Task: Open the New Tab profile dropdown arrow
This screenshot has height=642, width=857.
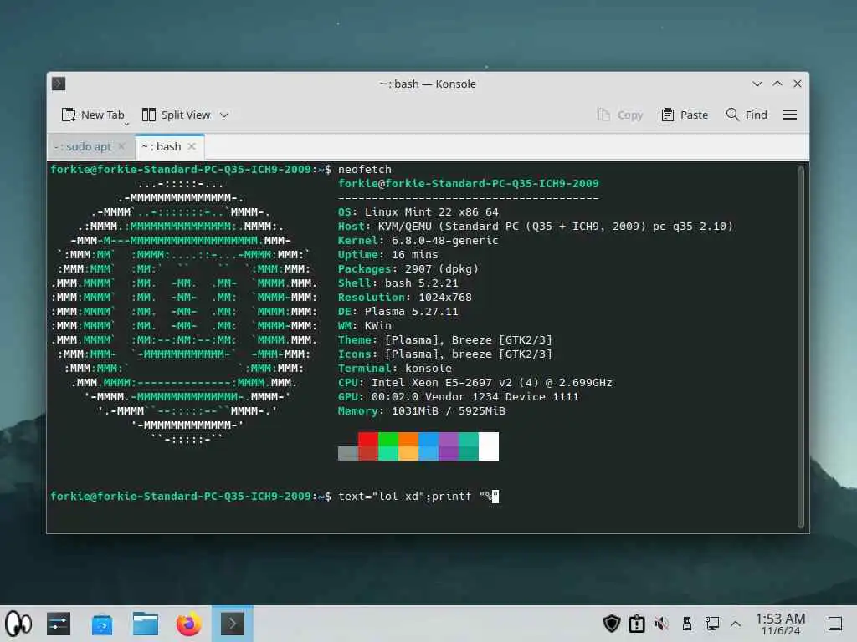Action: point(127,124)
